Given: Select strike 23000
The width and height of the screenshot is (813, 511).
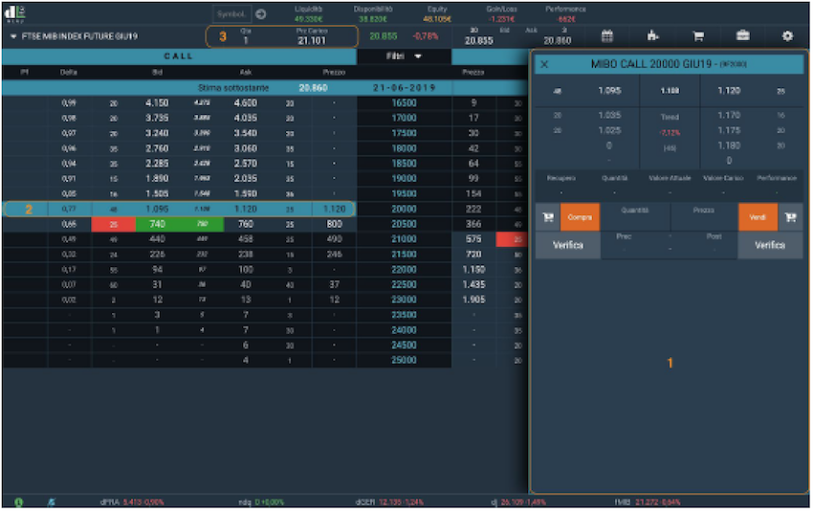Looking at the screenshot, I should [x=404, y=300].
